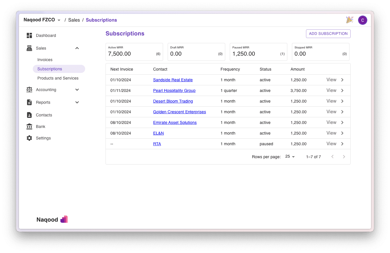Open Settings using the gear icon
Screen dimensions: 390x253
(x=29, y=138)
